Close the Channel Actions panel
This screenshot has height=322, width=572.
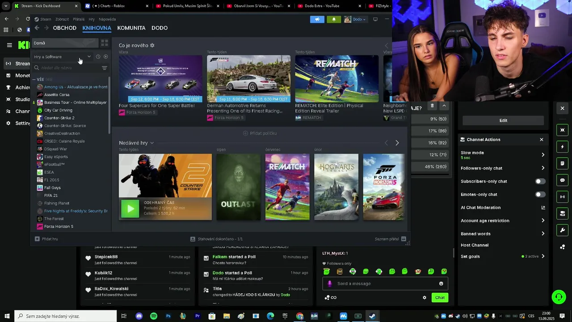click(x=542, y=140)
